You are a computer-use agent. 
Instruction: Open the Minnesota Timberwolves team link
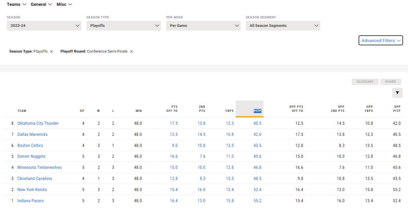click(x=40, y=168)
